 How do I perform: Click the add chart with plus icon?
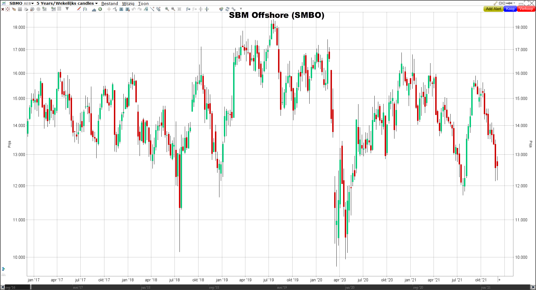tap(53, 9)
